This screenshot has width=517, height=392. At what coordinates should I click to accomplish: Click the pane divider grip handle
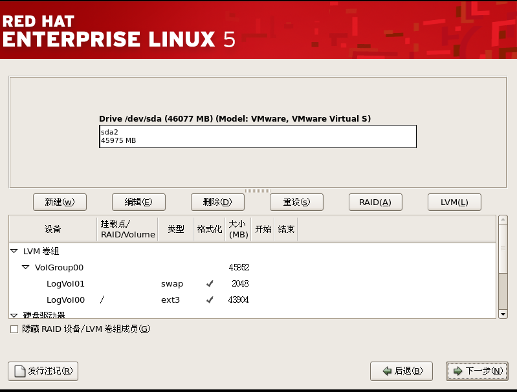[x=258, y=191]
